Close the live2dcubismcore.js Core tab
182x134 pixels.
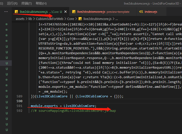tap(66, 12)
